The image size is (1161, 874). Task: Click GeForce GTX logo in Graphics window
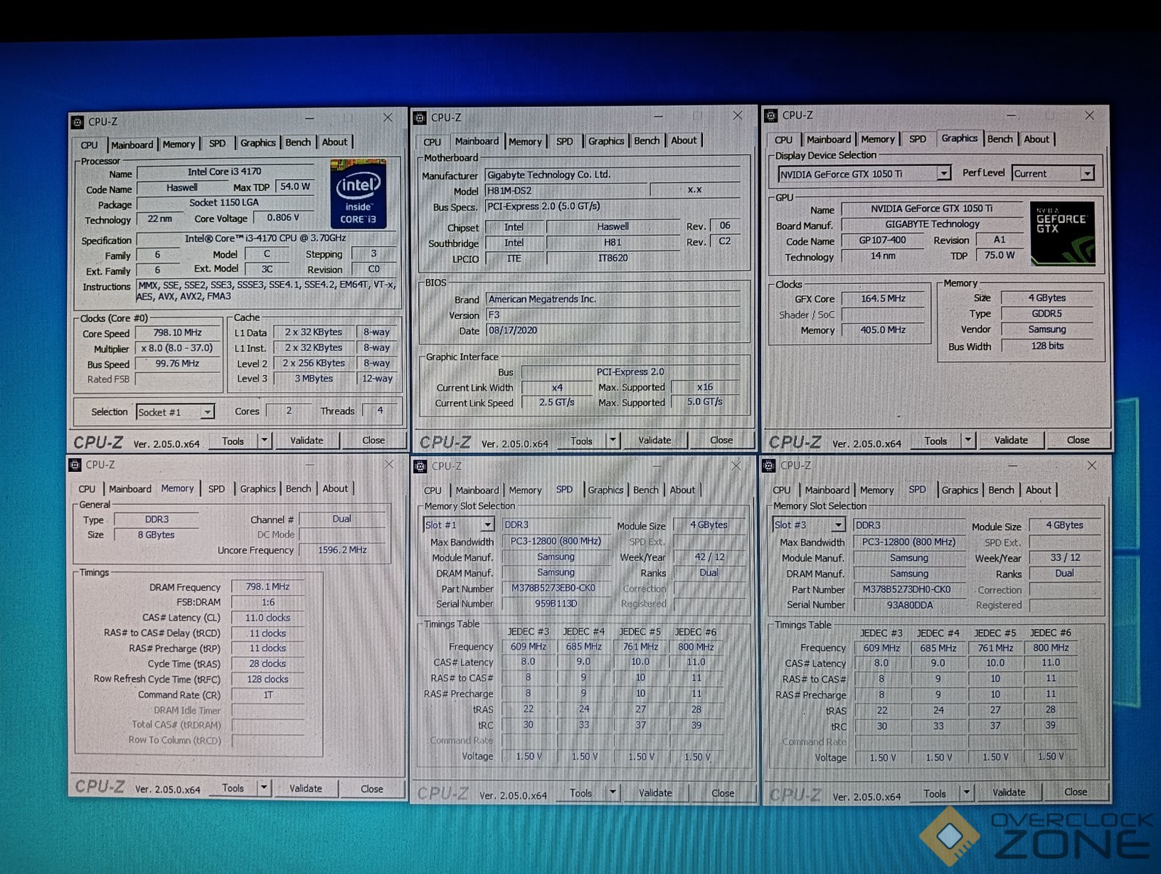pos(1063,234)
